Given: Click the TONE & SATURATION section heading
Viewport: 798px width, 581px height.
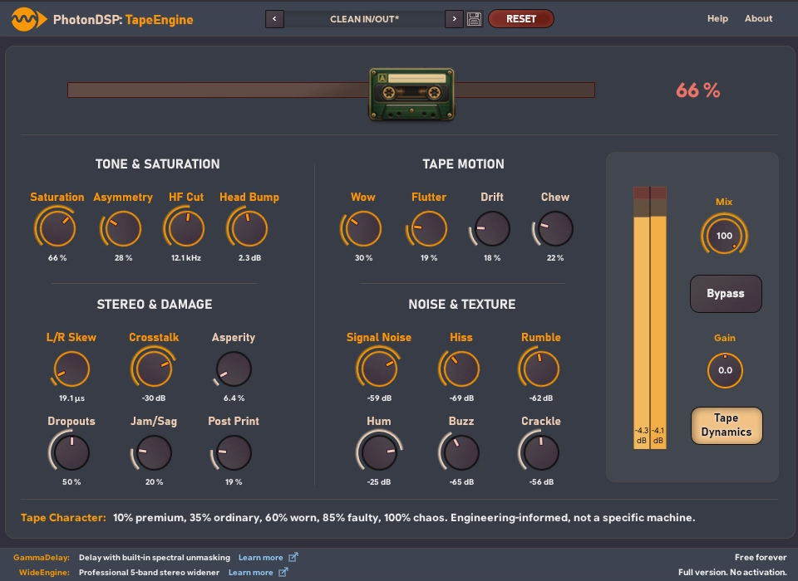Looking at the screenshot, I should click(158, 164).
